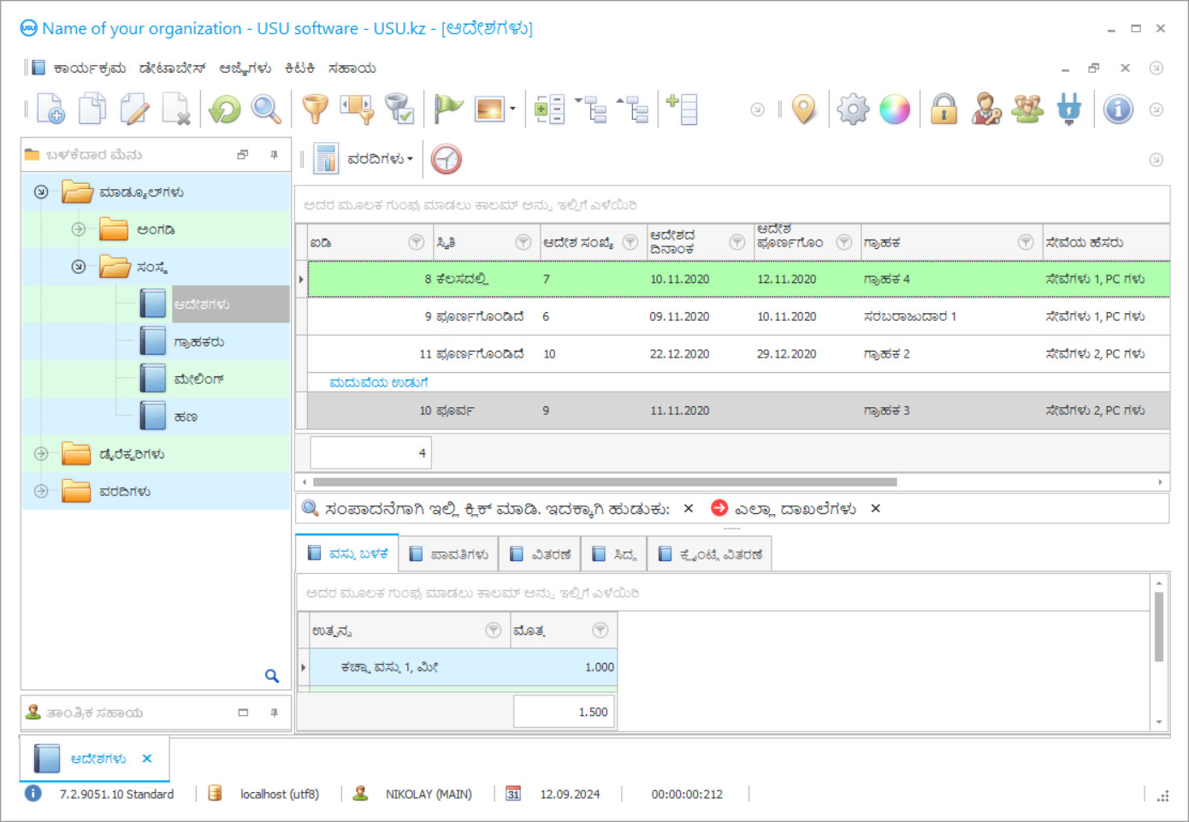Collapse the ಸಂಸ್ಥೆ folder node
Screen dimensions: 1189x822
click(x=79, y=267)
